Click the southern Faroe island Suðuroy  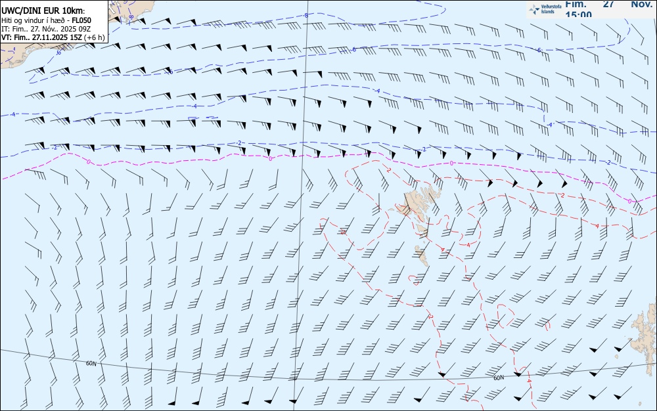422,255
